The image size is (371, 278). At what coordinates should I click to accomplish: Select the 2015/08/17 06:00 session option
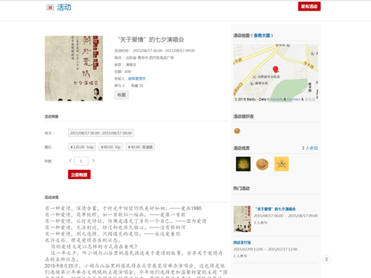pyautogui.click(x=101, y=133)
